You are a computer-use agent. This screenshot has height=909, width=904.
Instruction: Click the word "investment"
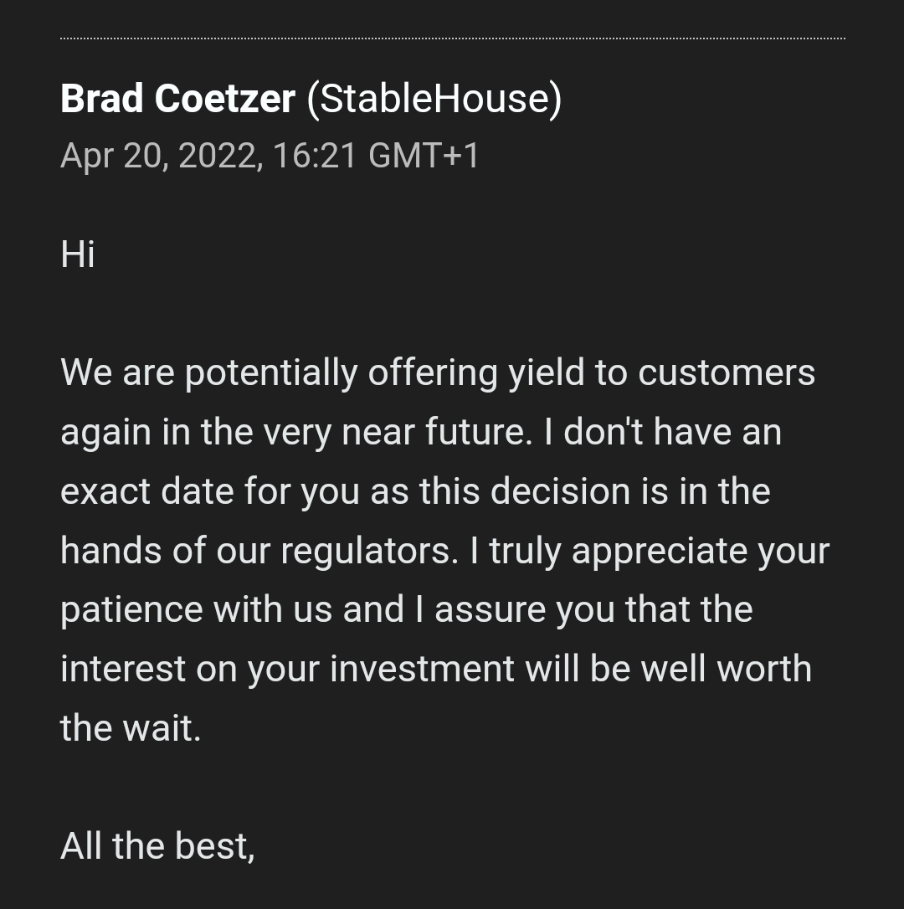pos(423,669)
